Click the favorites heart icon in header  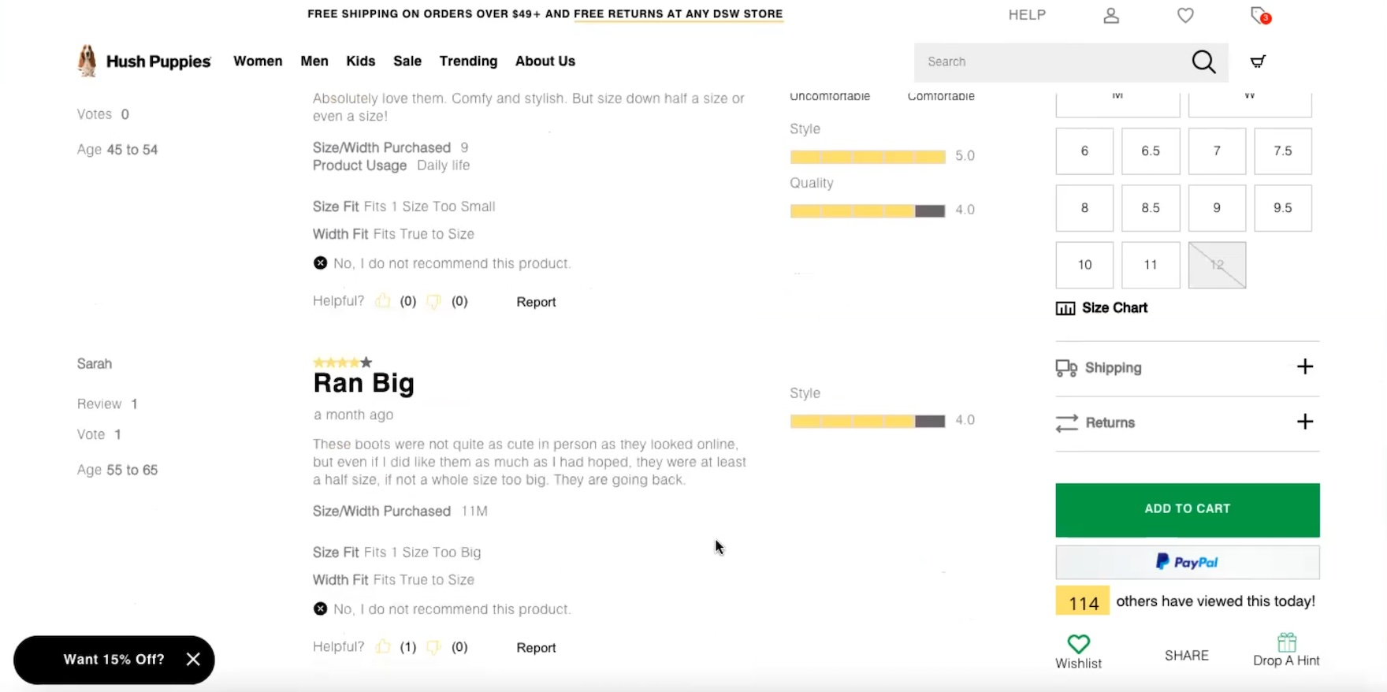point(1185,15)
